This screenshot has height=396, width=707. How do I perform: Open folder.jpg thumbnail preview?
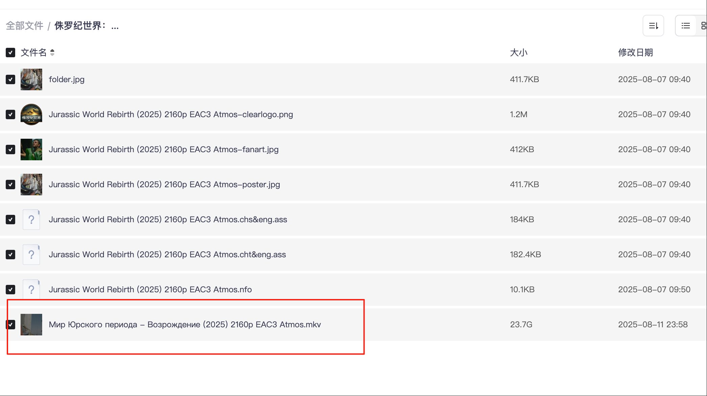(x=31, y=79)
